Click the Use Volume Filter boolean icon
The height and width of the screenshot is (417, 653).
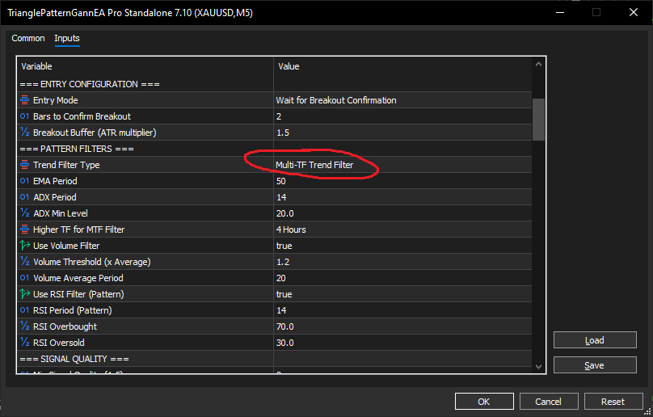click(24, 246)
